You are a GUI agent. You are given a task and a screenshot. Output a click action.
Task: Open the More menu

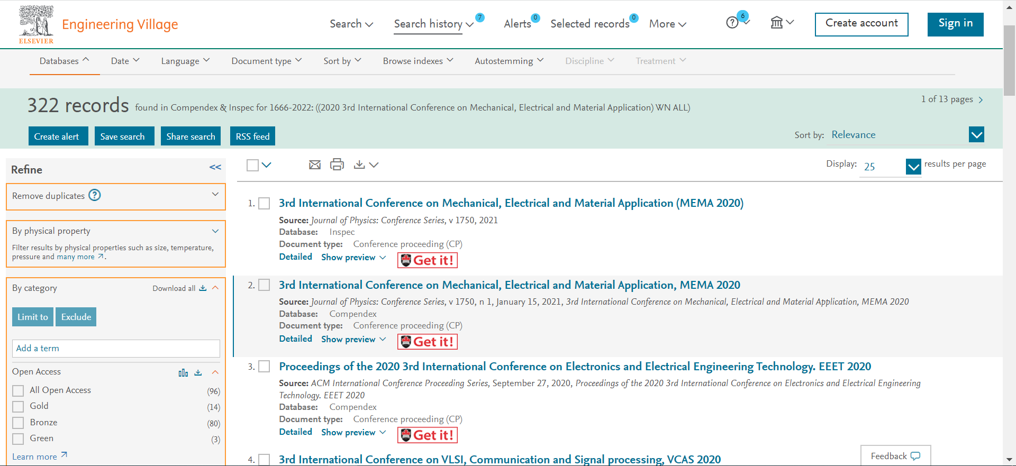tap(668, 24)
